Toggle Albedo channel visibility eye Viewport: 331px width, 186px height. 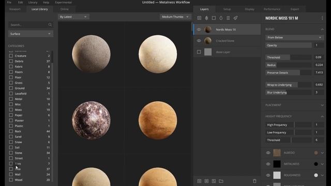(x=268, y=153)
